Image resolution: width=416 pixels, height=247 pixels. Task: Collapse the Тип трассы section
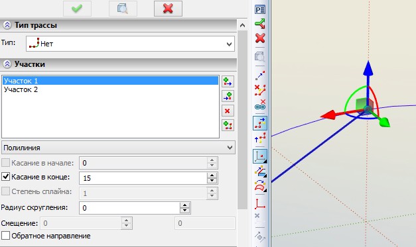7,25
